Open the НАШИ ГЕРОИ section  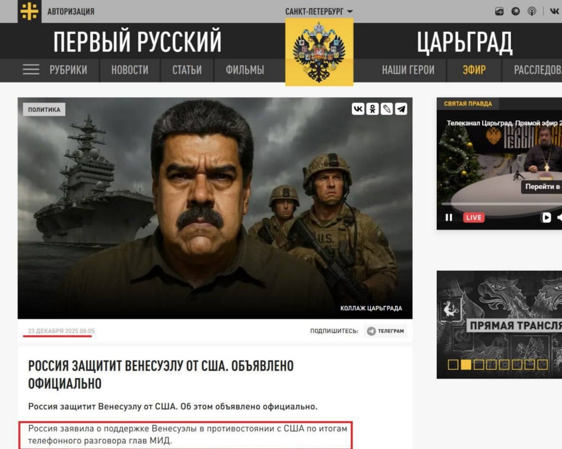click(408, 70)
